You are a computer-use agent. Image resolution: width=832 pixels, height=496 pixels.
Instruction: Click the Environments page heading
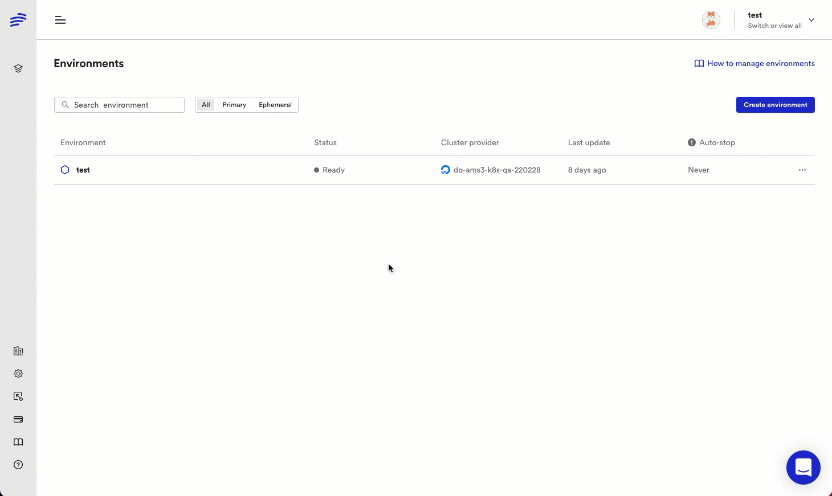[x=89, y=63]
